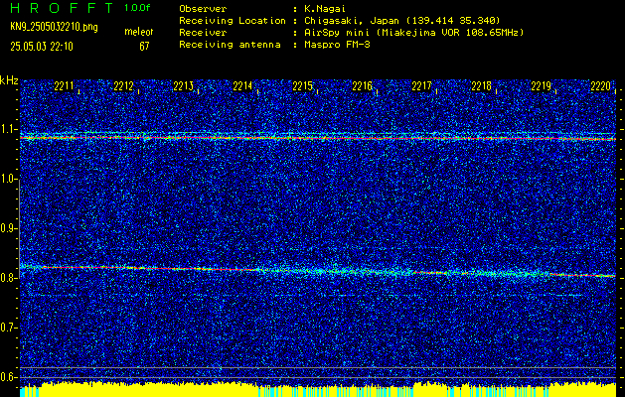Click the Observer field label
This screenshot has width=625, height=397.
pos(203,8)
